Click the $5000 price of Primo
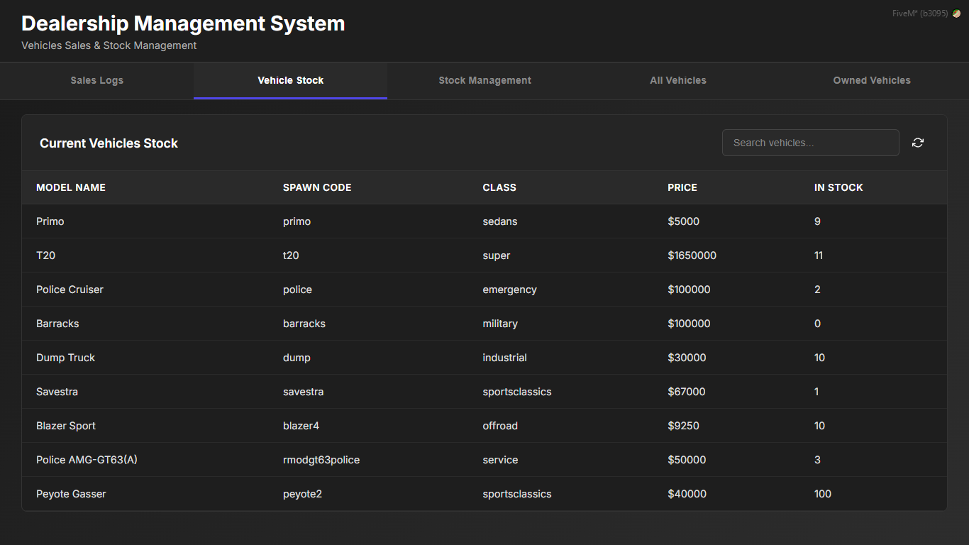 684,221
